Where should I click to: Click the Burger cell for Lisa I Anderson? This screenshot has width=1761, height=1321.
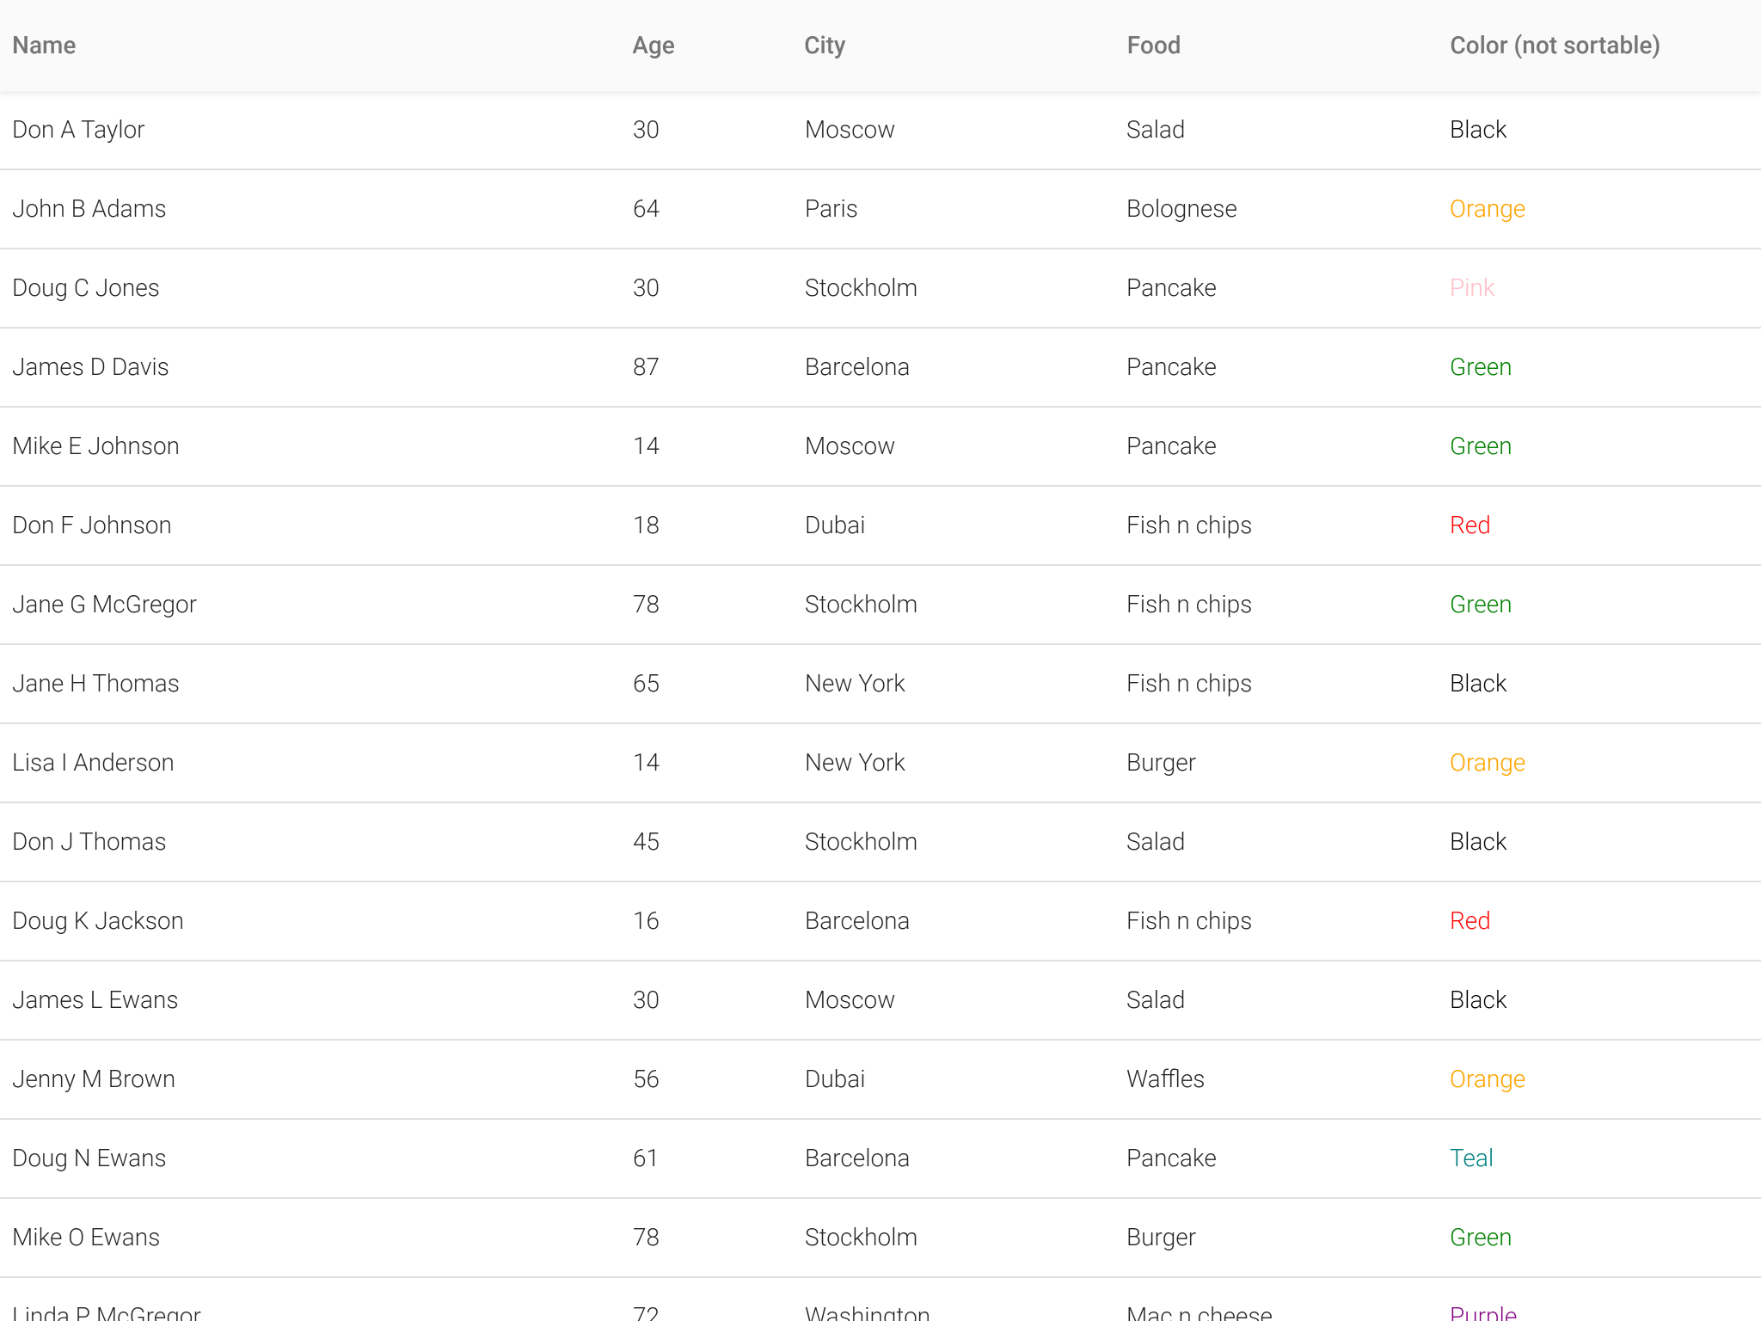tap(1161, 763)
